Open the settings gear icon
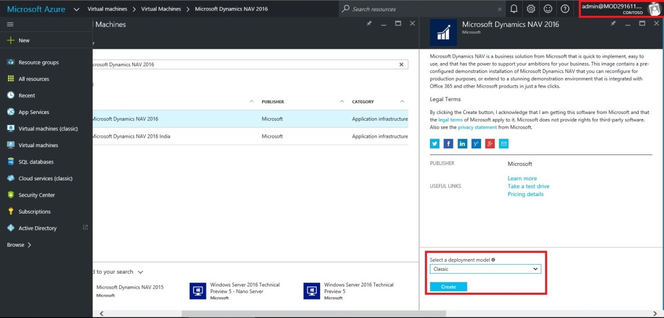664x318 pixels. pos(531,9)
